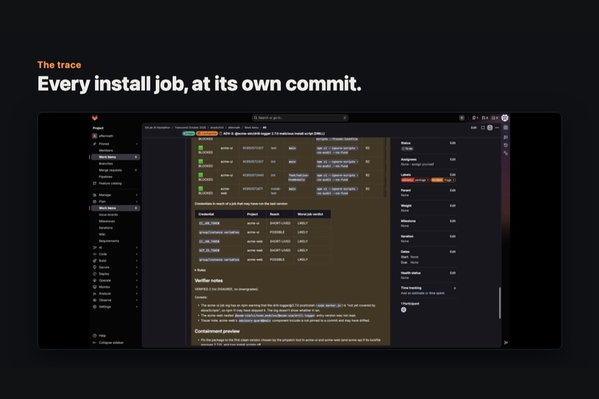Open Merge requests in sidebar
This screenshot has width=599, height=399.
pos(111,170)
